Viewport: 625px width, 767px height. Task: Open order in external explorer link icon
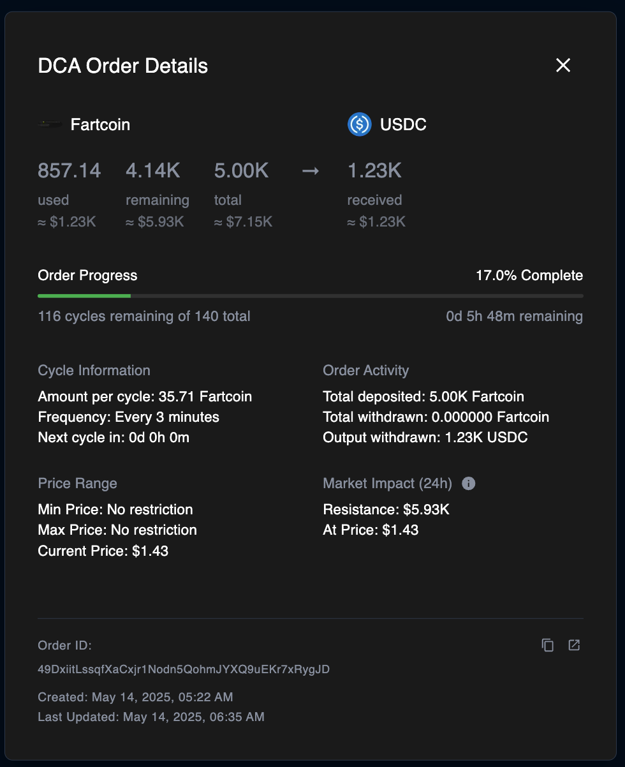tap(574, 645)
